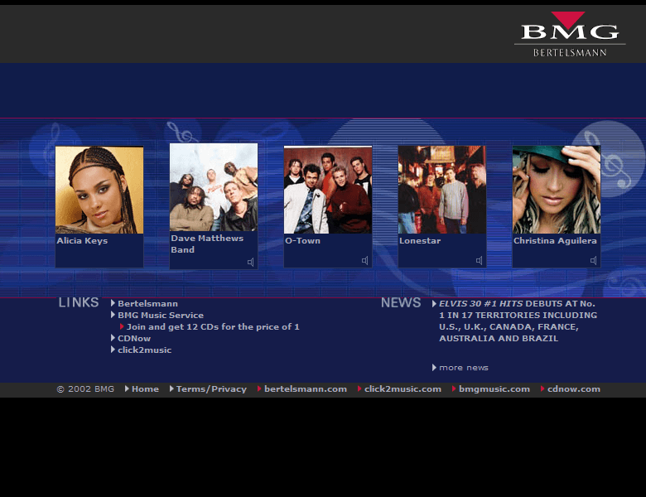Play Christina Aguilera audio speaker icon
Viewport: 646px width, 497px height.
pyautogui.click(x=593, y=260)
